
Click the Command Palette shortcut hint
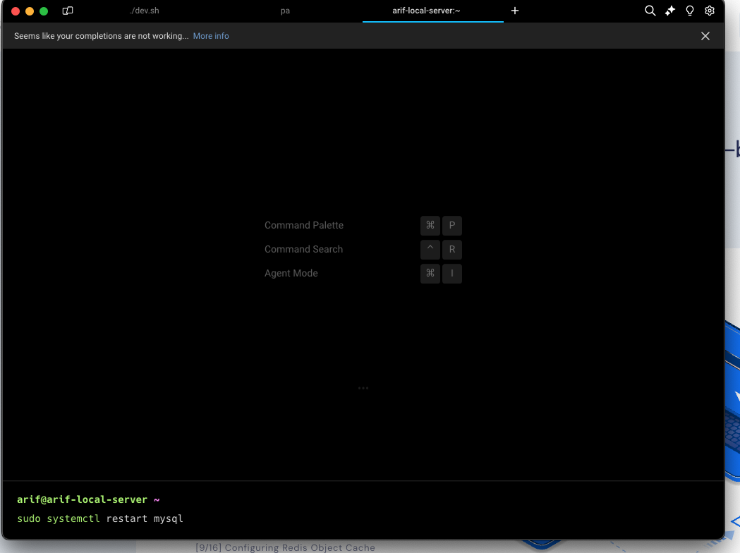(304, 225)
